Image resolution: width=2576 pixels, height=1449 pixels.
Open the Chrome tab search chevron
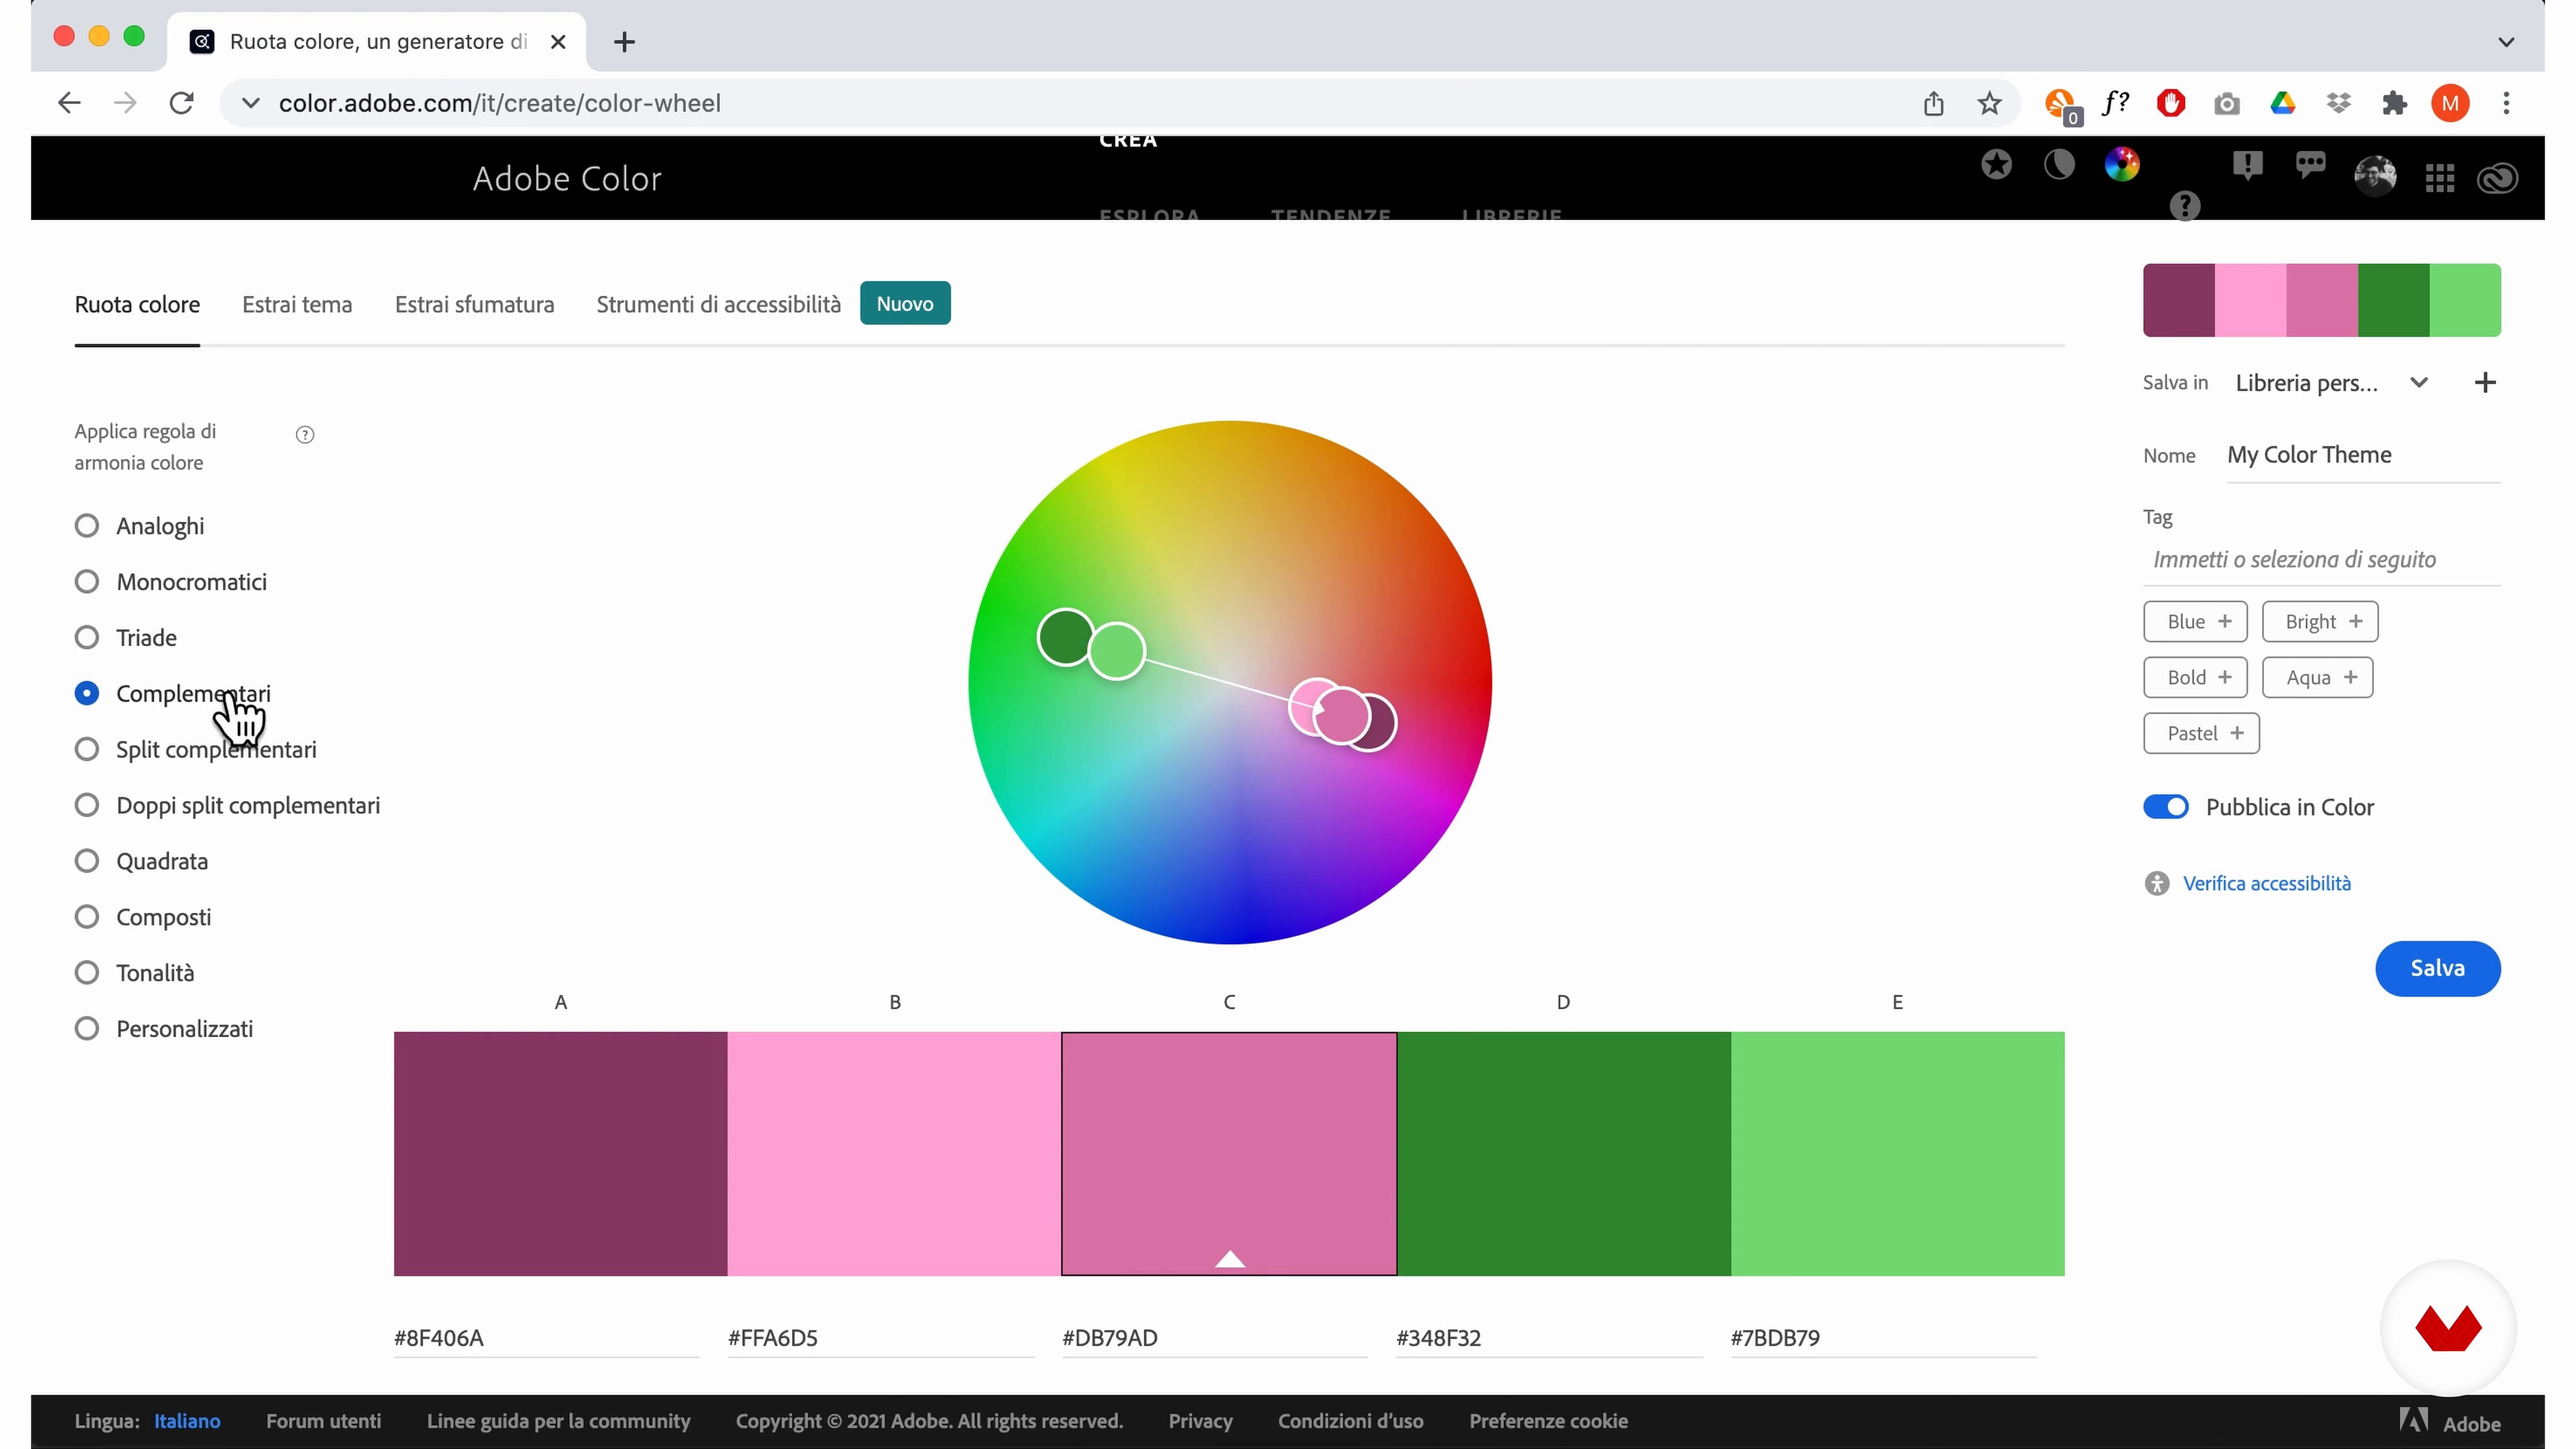click(x=2506, y=42)
